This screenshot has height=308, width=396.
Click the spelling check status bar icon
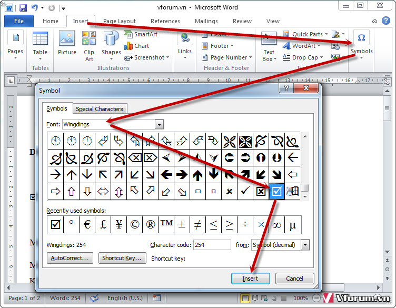click(94, 298)
